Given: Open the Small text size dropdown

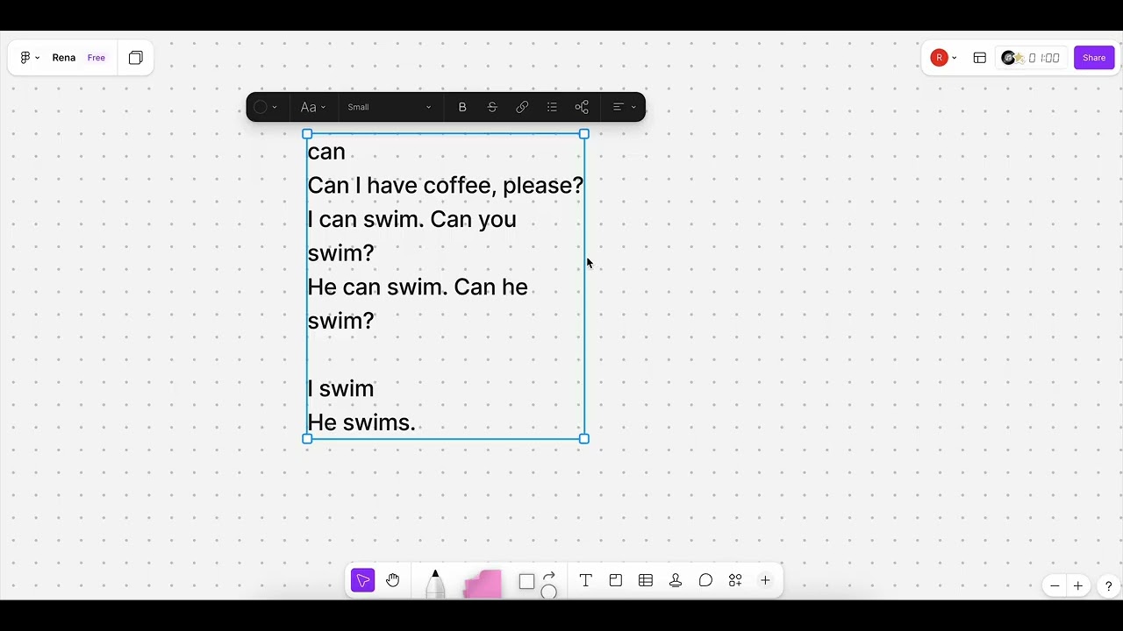Looking at the screenshot, I should coord(390,107).
